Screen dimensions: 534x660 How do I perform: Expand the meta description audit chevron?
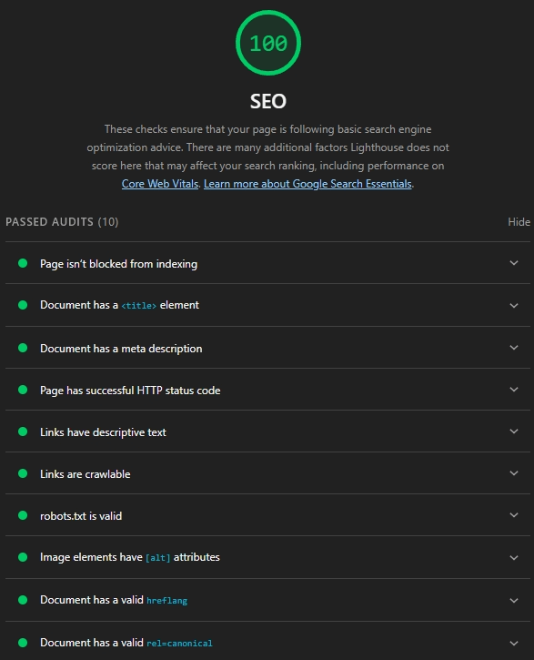tap(514, 348)
